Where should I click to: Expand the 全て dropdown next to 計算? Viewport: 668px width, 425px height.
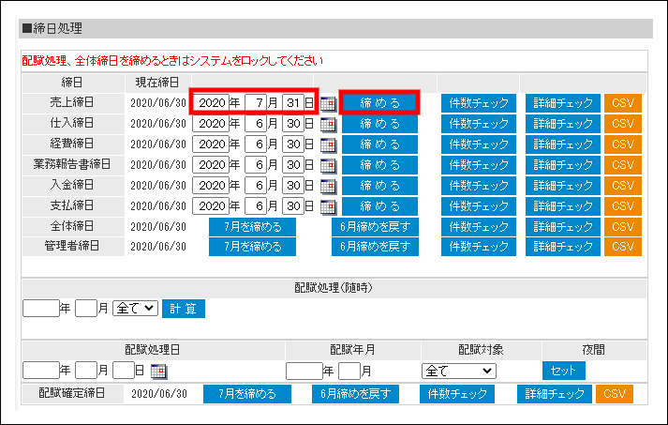[x=135, y=308]
